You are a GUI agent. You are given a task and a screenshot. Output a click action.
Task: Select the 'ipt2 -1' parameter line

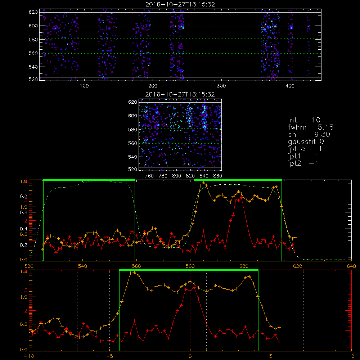click(x=303, y=163)
